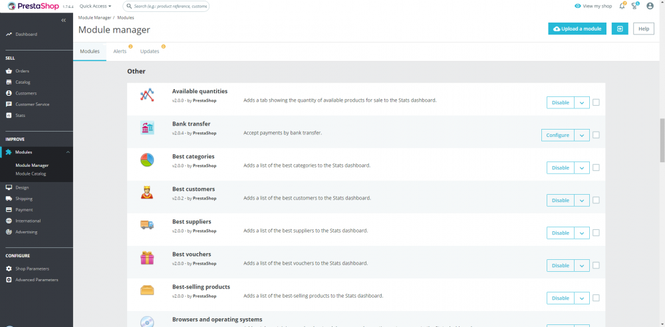Click the trophy merchant expertise icon
The width and height of the screenshot is (665, 327).
[636, 6]
